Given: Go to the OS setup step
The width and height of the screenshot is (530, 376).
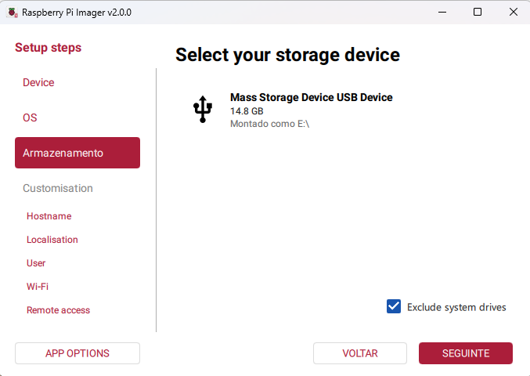Looking at the screenshot, I should click(30, 117).
